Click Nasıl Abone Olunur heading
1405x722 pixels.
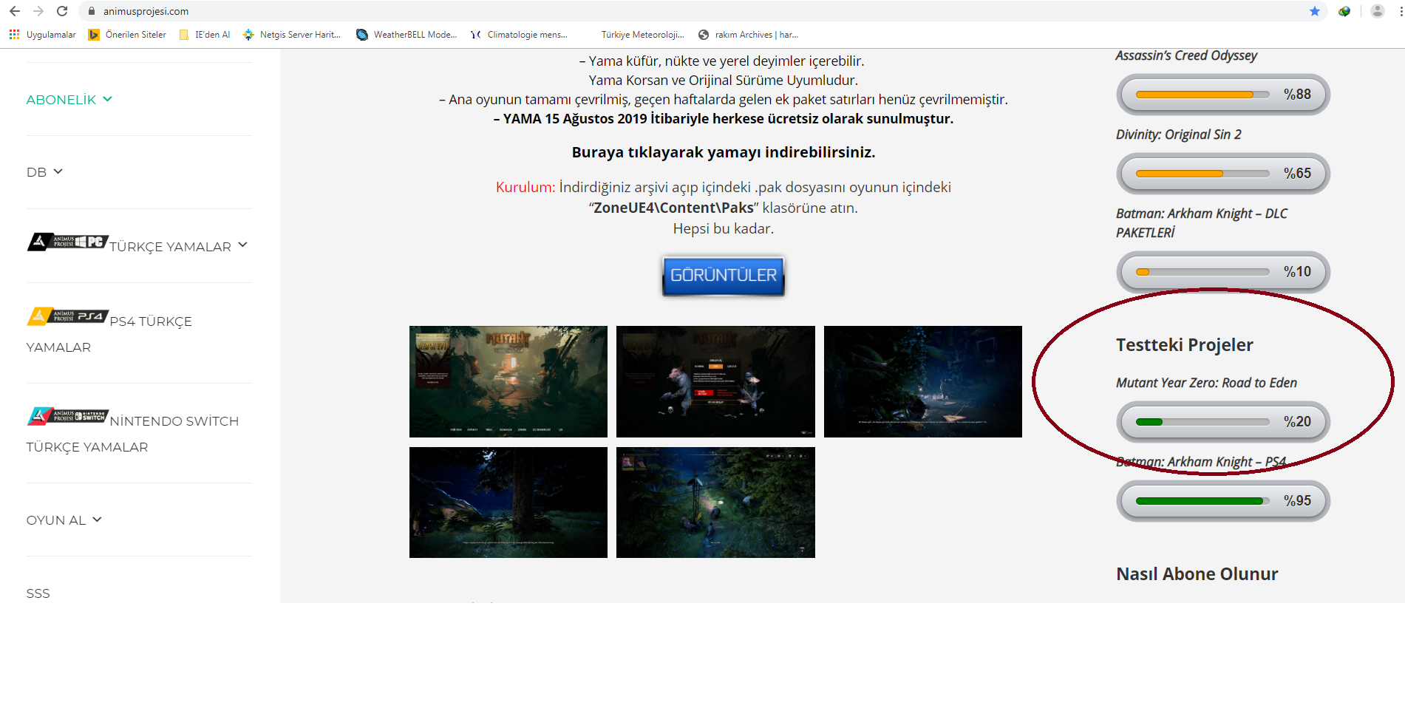tap(1197, 574)
